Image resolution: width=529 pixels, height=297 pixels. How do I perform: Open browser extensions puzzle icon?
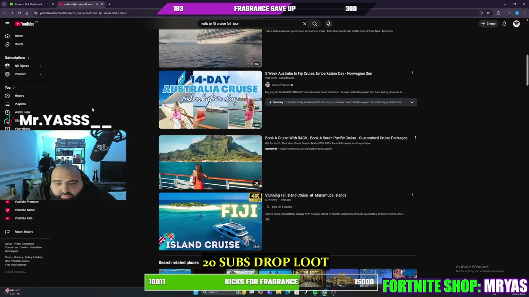click(498, 13)
